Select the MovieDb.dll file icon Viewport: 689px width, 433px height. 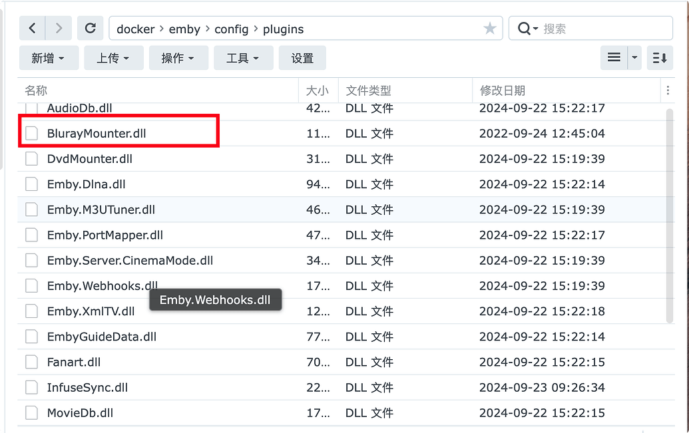pos(32,413)
